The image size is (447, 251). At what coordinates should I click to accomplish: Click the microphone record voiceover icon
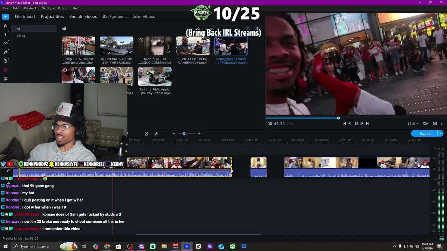[156, 134]
